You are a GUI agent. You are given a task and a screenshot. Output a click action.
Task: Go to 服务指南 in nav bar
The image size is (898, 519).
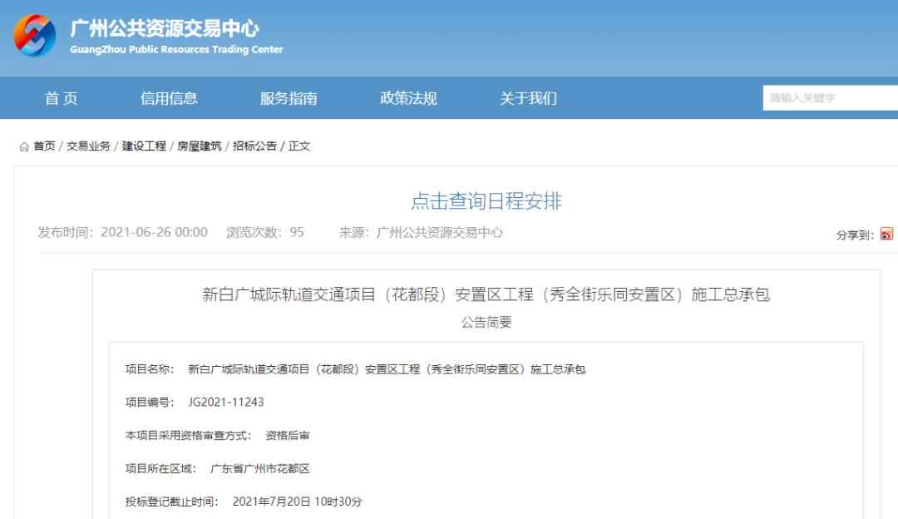(x=289, y=98)
